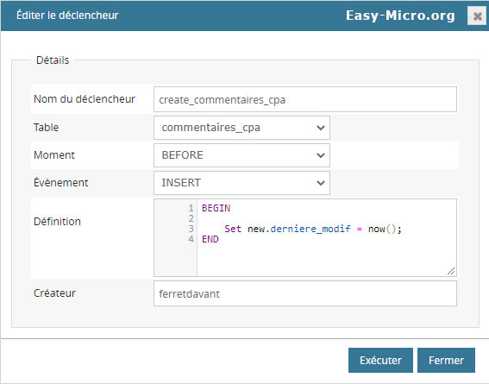This screenshot has height=384, width=489.
Task: Click the Nom du déclencheur label
Action: tap(85, 99)
